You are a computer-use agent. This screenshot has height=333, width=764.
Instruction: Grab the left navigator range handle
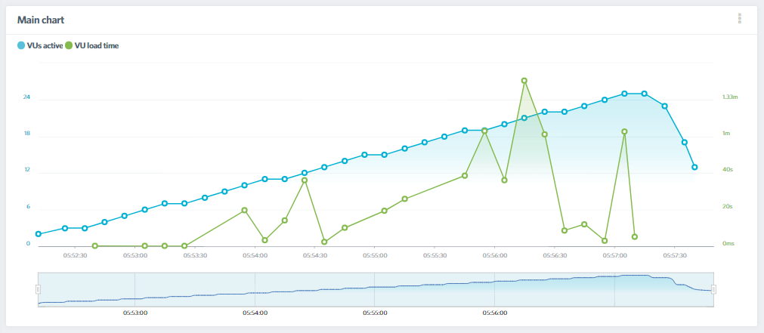(38, 289)
